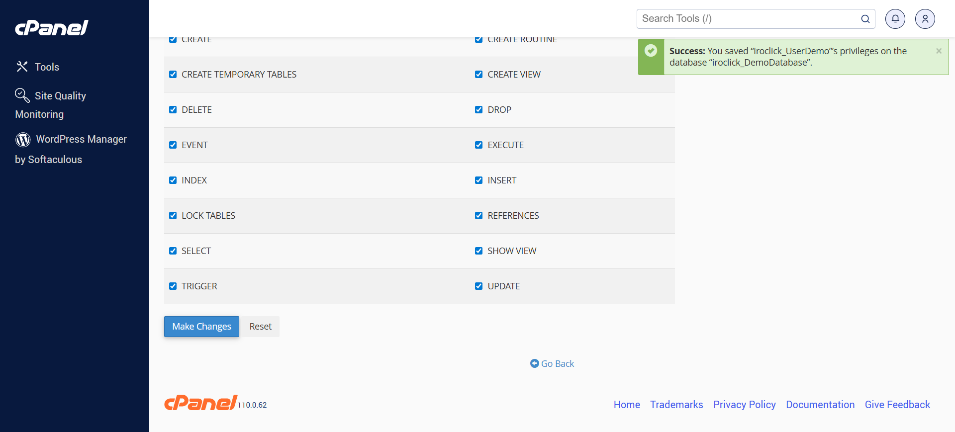Viewport: 955px width, 432px height.
Task: Open the notifications bell icon
Action: [895, 19]
